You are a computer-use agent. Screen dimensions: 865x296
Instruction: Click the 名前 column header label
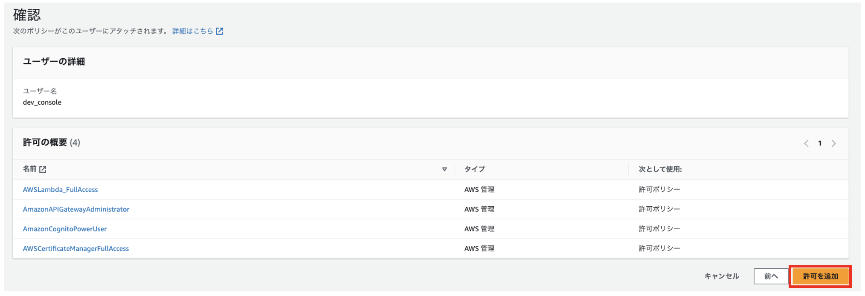pos(29,169)
